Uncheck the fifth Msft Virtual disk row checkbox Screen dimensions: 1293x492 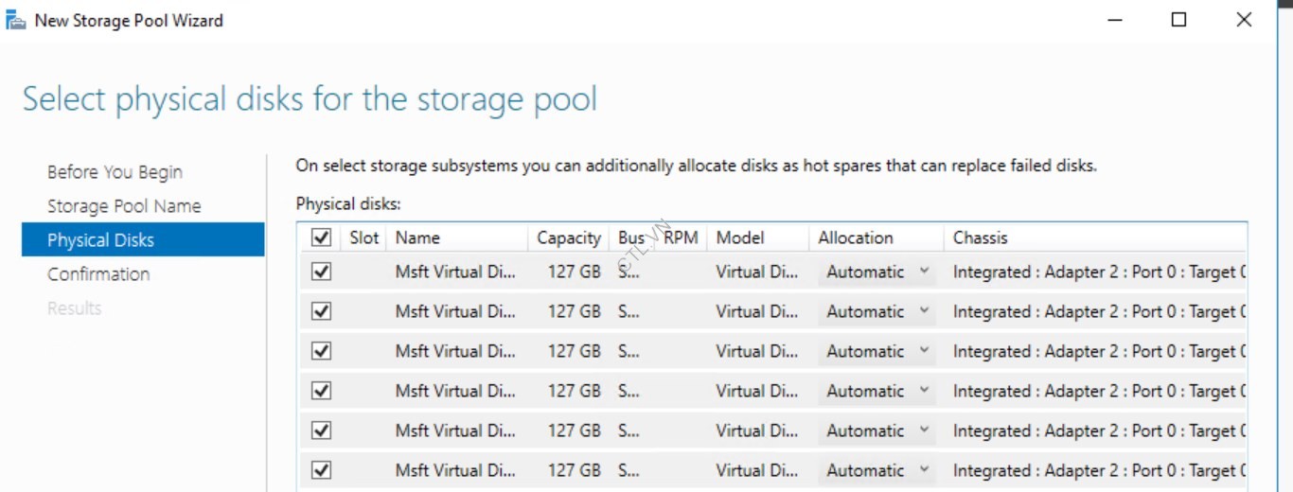(322, 430)
